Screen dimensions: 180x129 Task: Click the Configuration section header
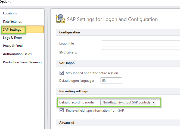click(x=70, y=32)
